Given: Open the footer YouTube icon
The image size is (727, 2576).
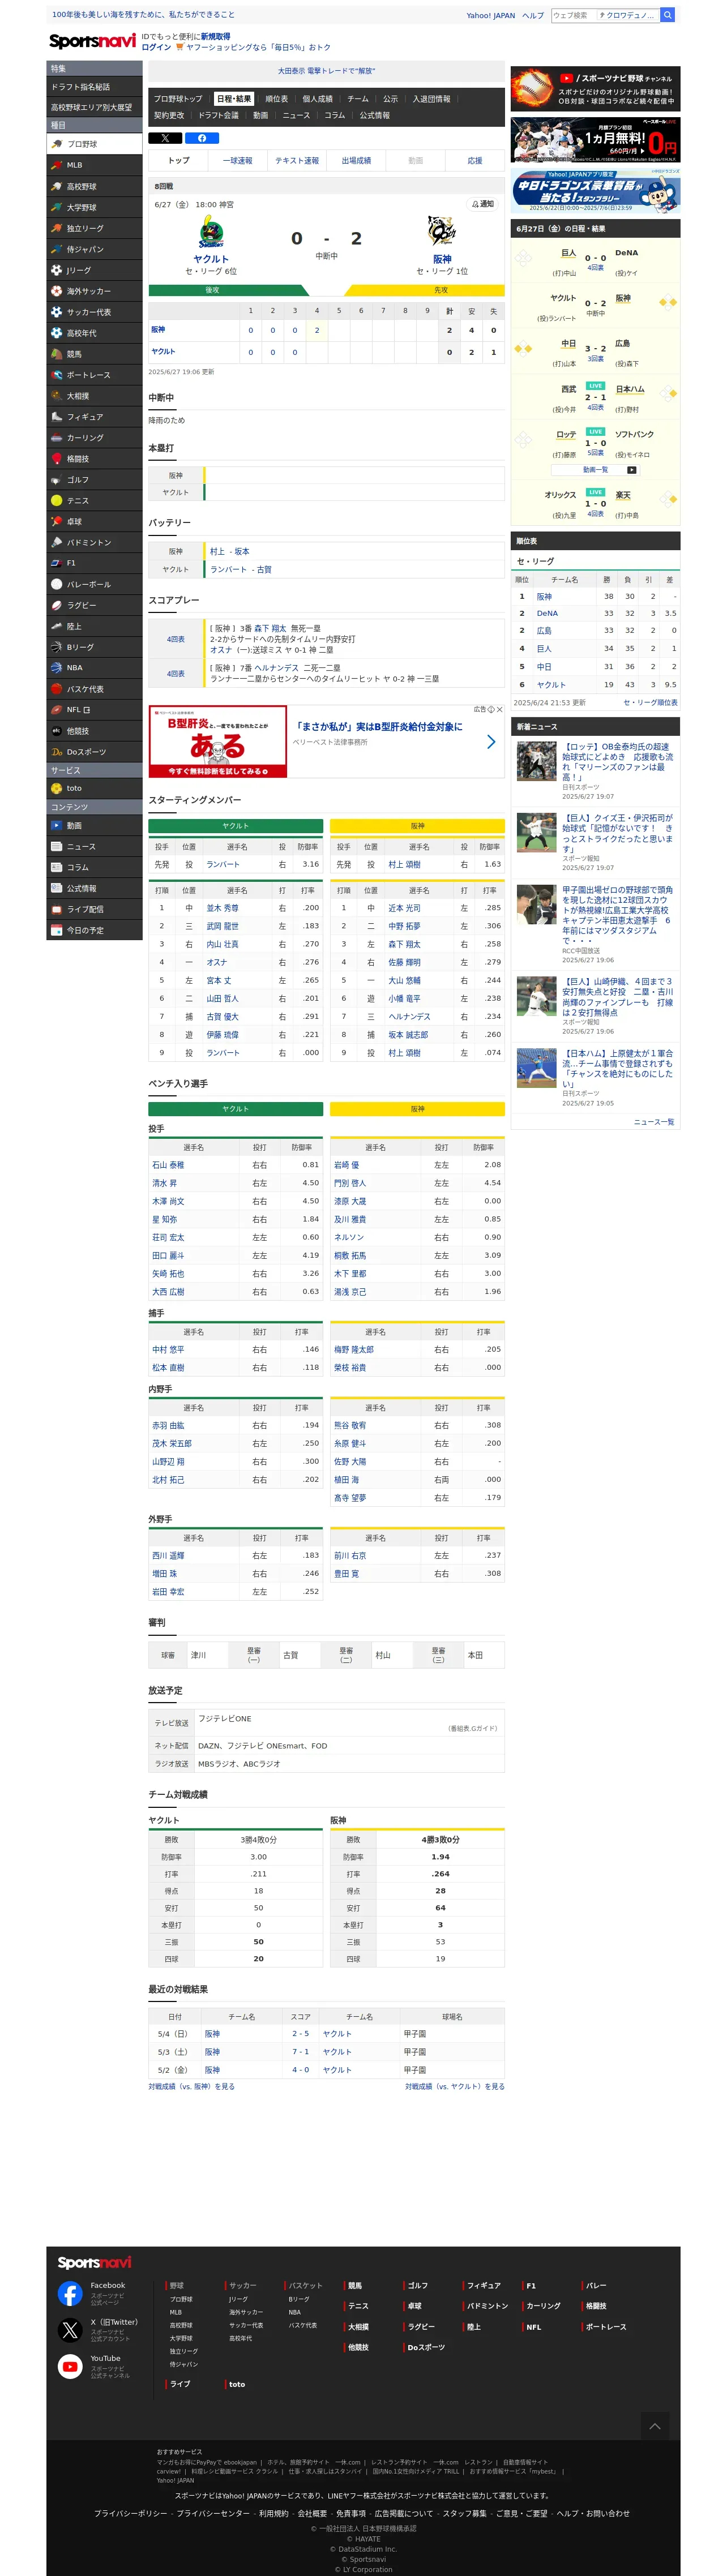Looking at the screenshot, I should [x=70, y=2366].
